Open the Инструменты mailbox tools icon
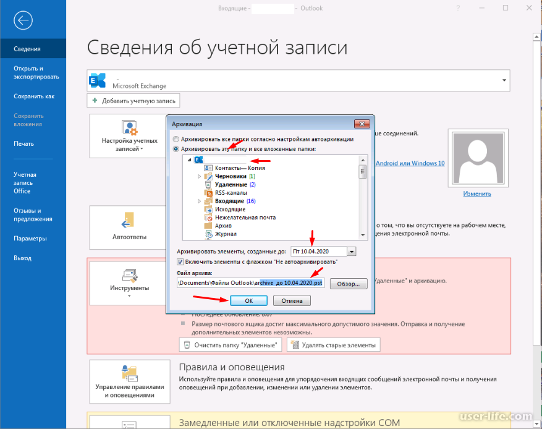Viewport: 542px width, 429px height. [x=130, y=275]
